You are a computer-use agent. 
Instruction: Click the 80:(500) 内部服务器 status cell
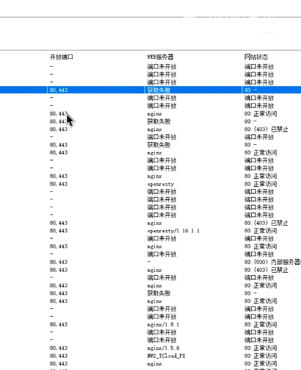click(x=272, y=262)
